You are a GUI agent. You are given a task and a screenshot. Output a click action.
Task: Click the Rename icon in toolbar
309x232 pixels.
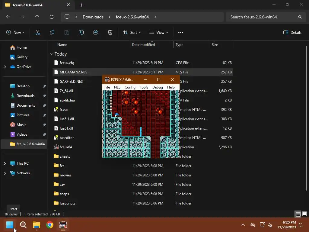click(81, 33)
